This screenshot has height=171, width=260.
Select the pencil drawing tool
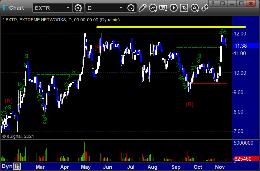tap(142, 8)
